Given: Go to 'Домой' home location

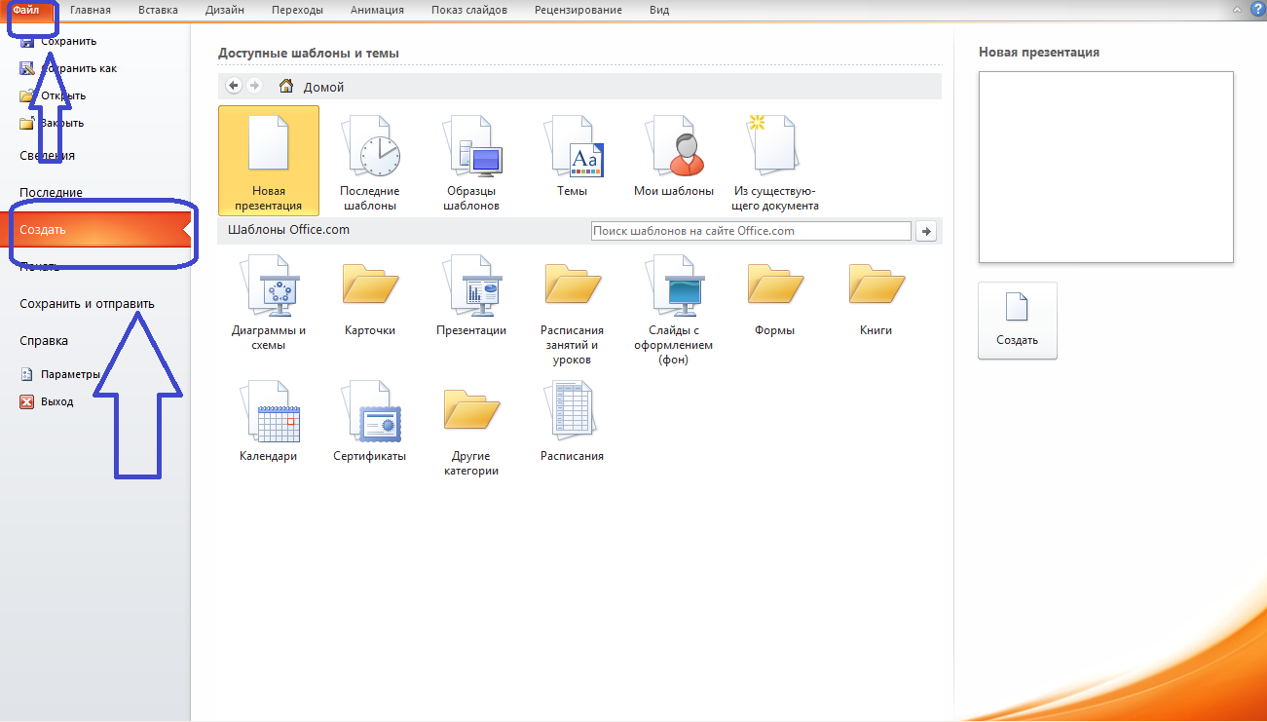Looking at the screenshot, I should coord(312,87).
